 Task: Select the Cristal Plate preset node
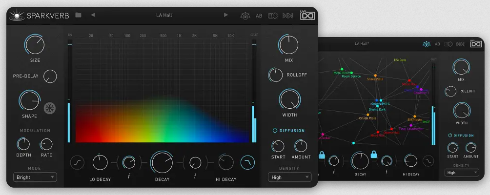[367, 115]
